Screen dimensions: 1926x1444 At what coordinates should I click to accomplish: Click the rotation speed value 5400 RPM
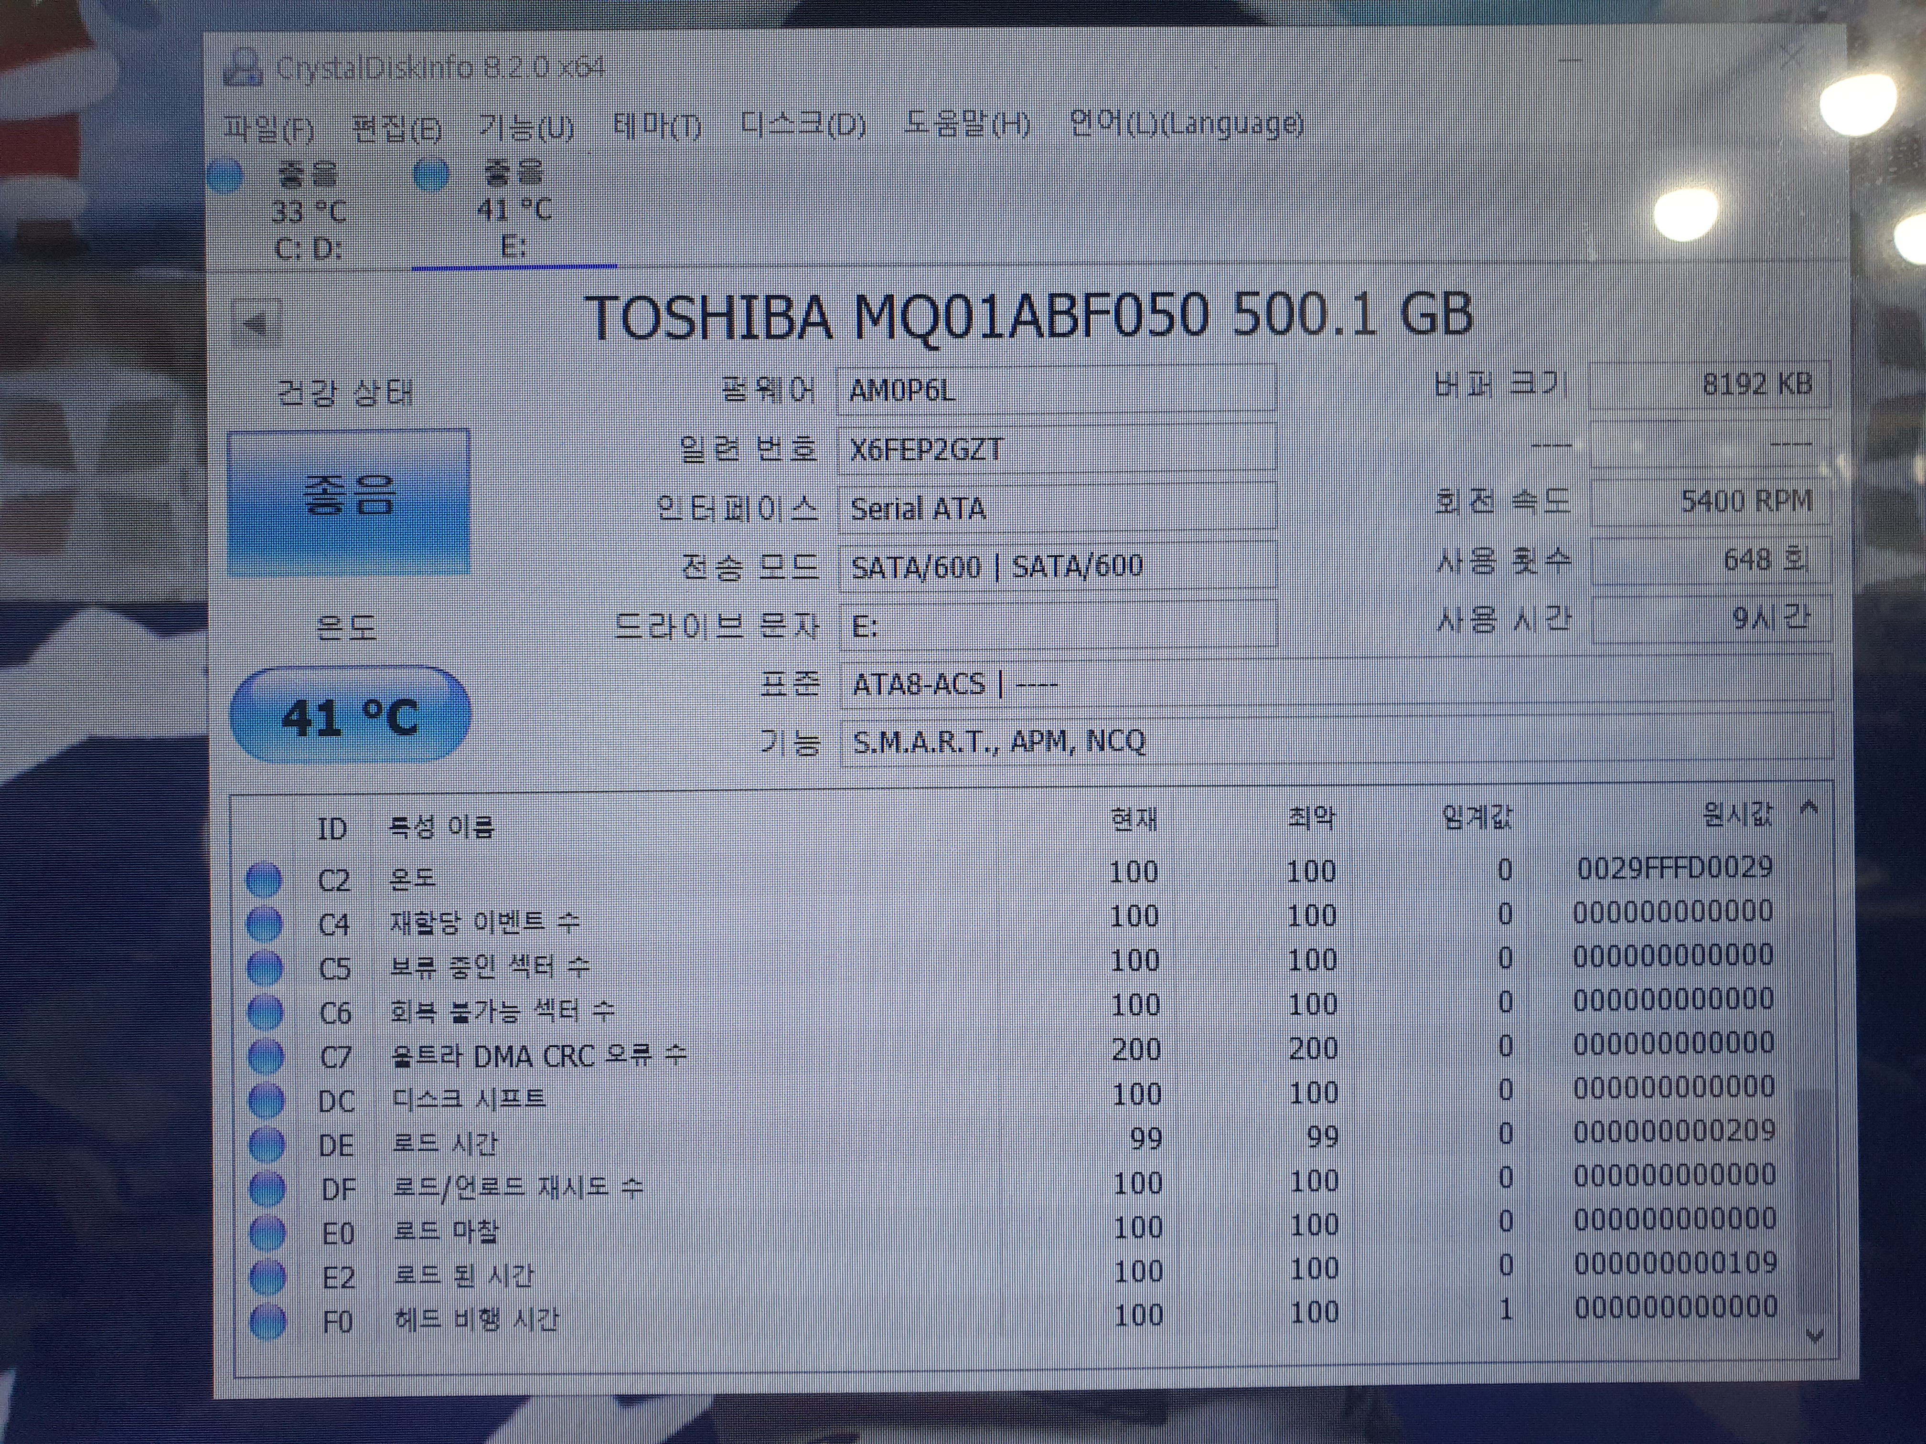click(x=1710, y=501)
